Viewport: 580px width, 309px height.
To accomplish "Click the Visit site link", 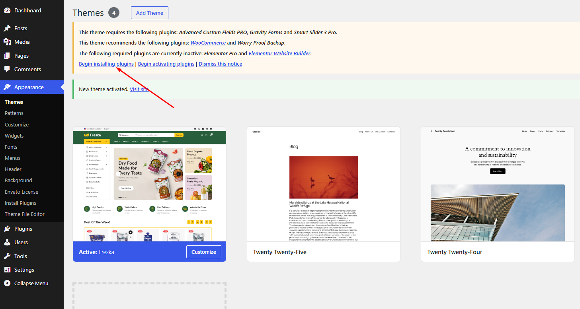I will point(139,89).
